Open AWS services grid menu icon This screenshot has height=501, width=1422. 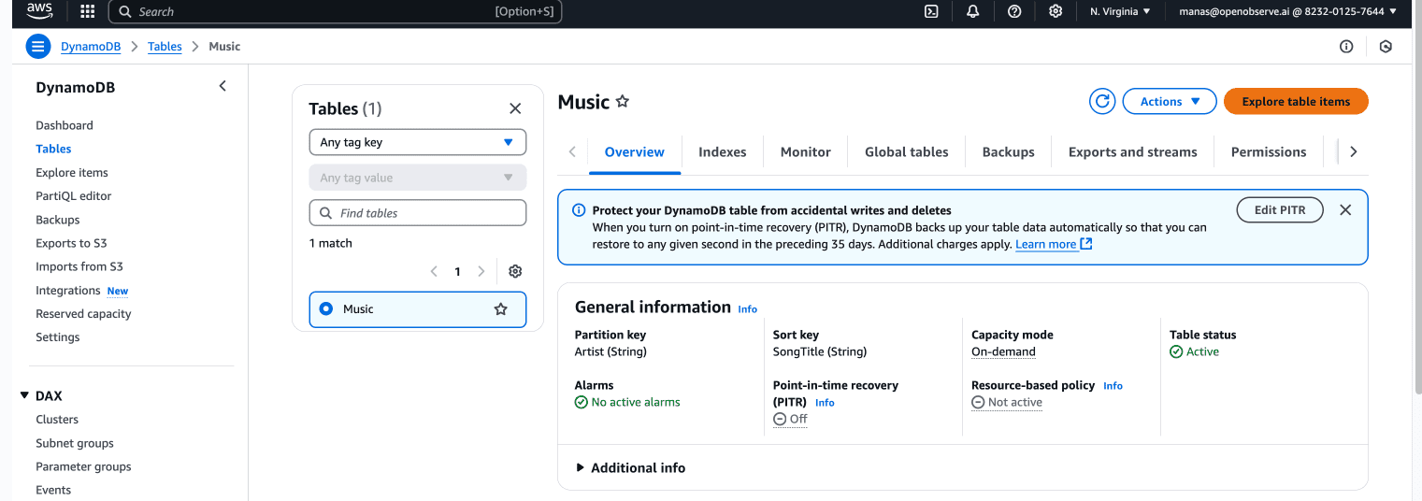88,12
